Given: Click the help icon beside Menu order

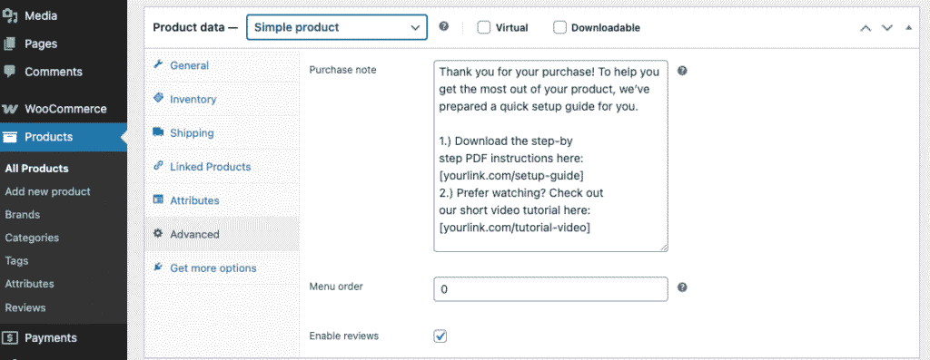Looking at the screenshot, I should click(682, 287).
